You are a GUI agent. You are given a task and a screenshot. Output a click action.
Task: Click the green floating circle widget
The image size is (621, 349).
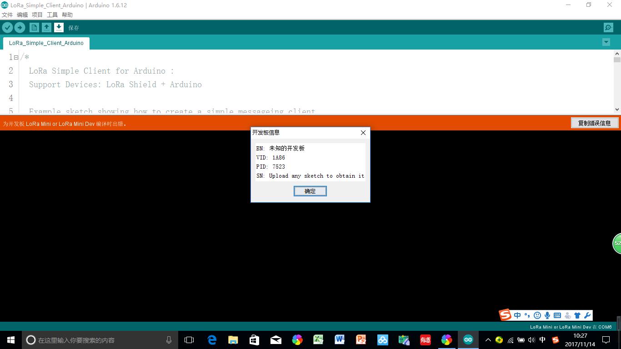click(x=617, y=243)
